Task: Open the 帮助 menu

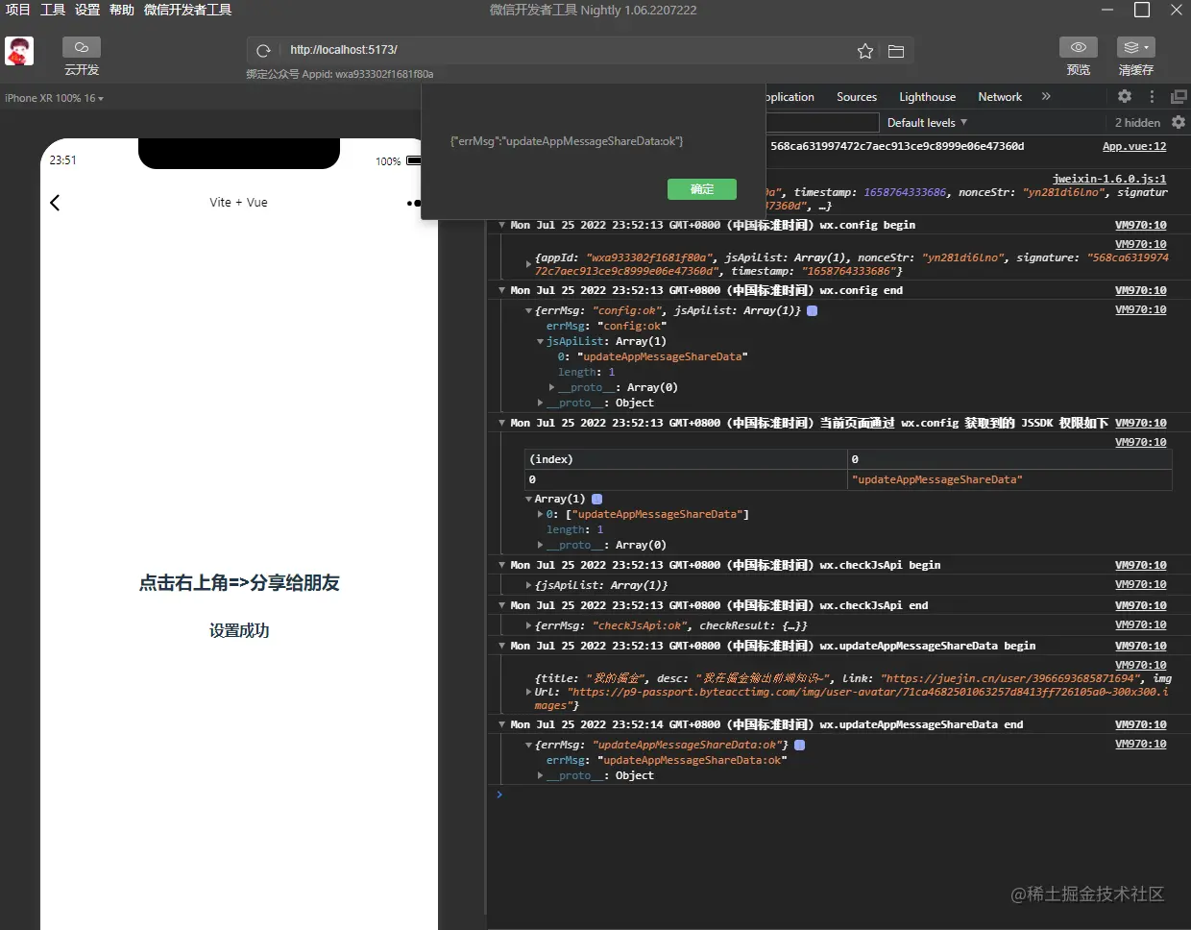Action: pyautogui.click(x=122, y=10)
